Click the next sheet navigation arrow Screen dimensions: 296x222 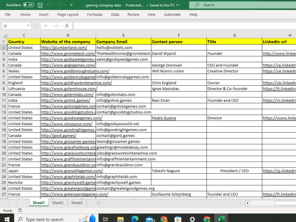point(17,203)
